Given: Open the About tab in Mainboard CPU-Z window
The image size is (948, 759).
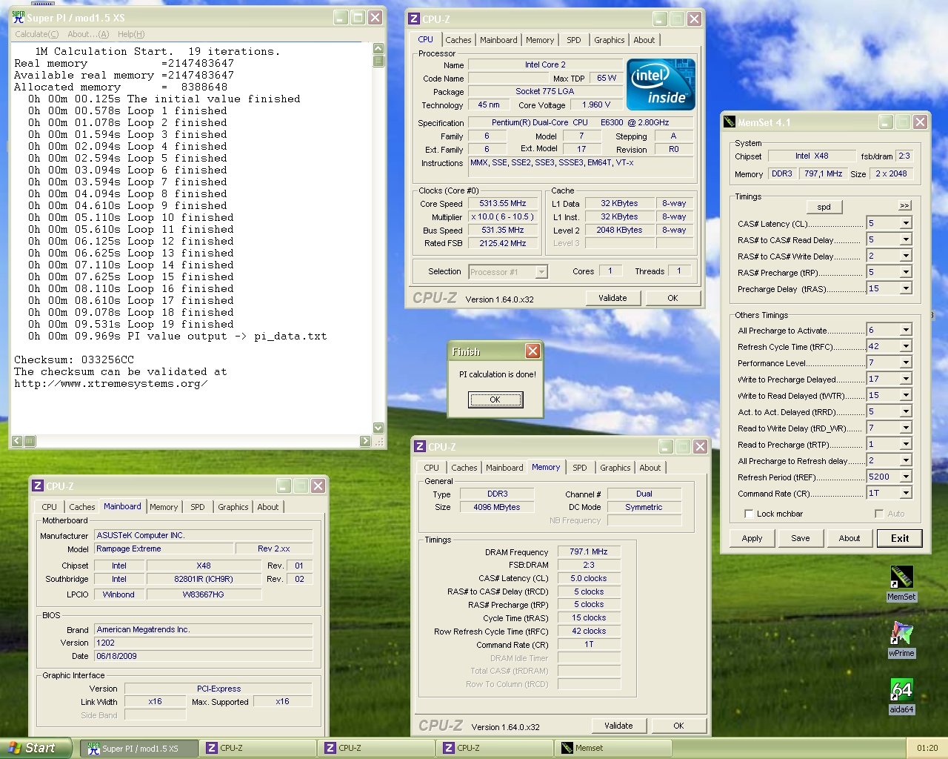Looking at the screenshot, I should 268,507.
